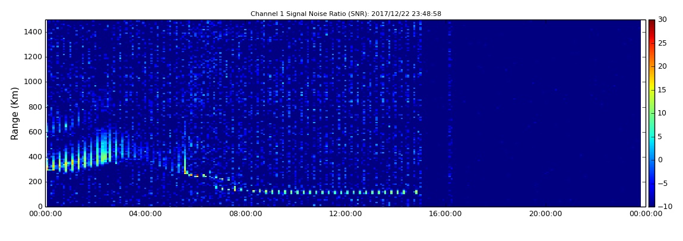Click the 1200 tick label on the range axis
Viewport: 683px width, 241px height.
[x=33, y=57]
